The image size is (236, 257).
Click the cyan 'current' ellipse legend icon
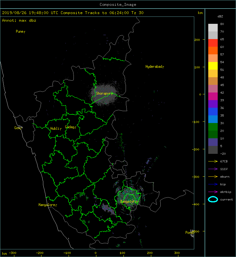[213, 199]
